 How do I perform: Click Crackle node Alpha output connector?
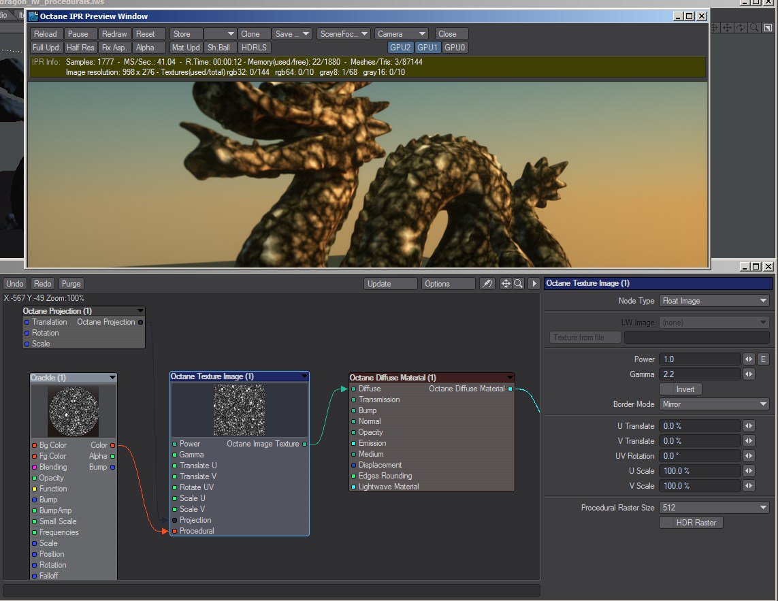click(112, 456)
